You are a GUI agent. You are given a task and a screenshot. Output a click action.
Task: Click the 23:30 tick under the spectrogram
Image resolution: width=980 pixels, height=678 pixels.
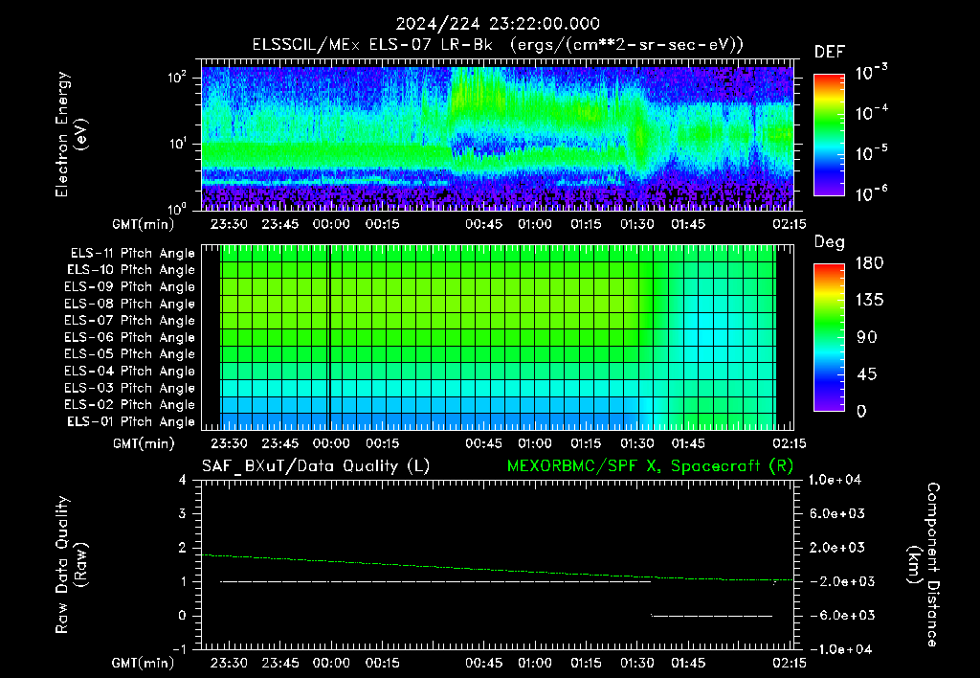(x=229, y=224)
